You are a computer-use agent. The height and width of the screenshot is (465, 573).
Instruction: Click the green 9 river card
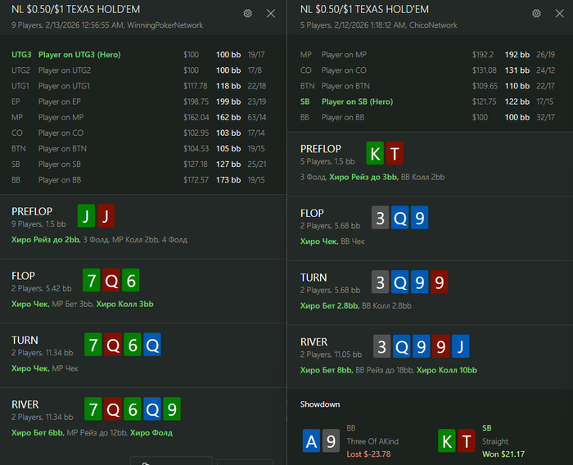(x=171, y=409)
